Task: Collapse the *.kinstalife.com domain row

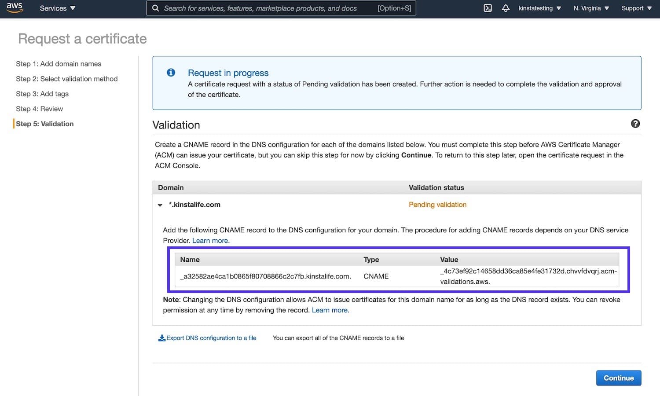Action: (160, 205)
